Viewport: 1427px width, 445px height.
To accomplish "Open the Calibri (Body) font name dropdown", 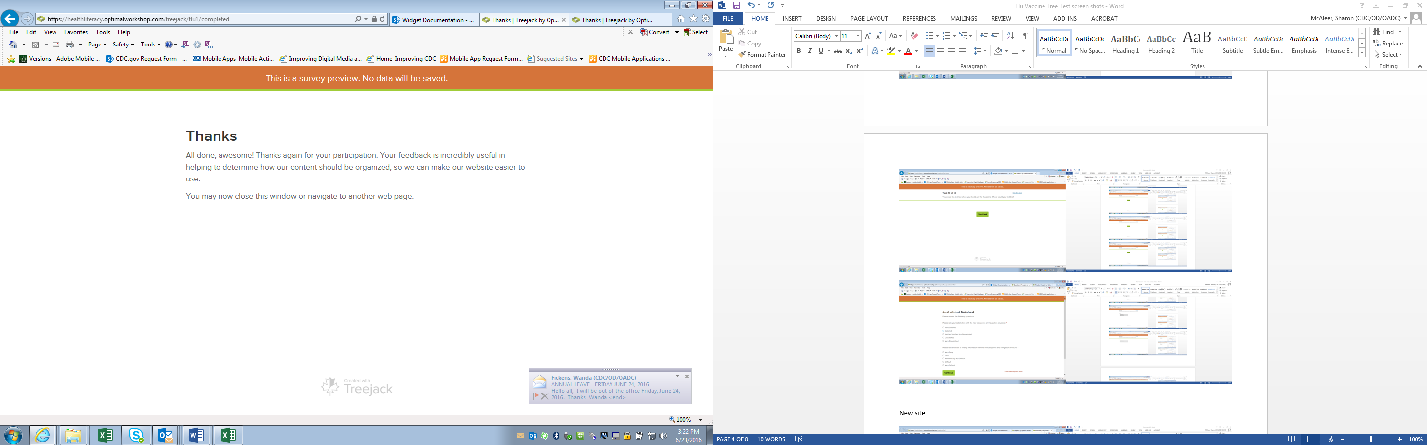I will coord(836,36).
